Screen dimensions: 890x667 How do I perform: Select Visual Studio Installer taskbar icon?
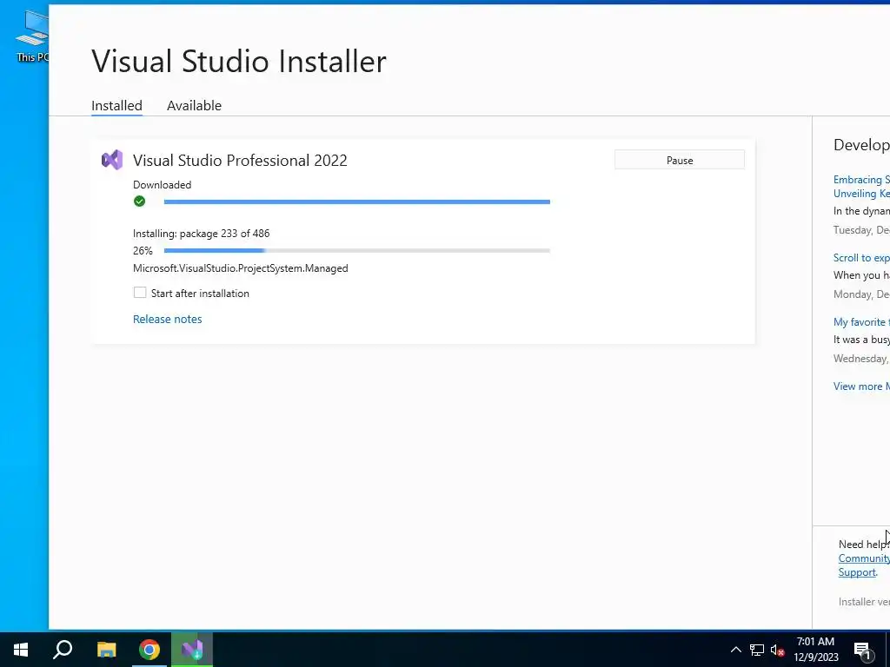(192, 650)
